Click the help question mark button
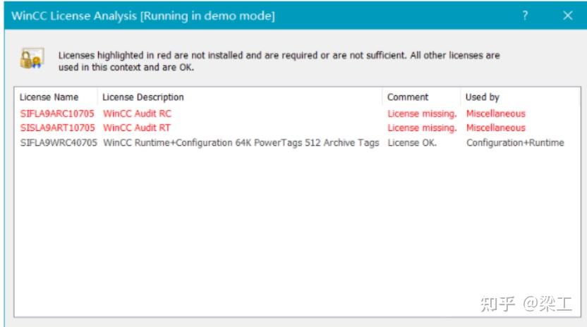The image size is (587, 327). pos(526,15)
